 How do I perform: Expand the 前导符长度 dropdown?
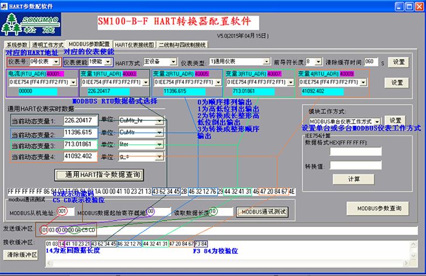click(x=318, y=62)
